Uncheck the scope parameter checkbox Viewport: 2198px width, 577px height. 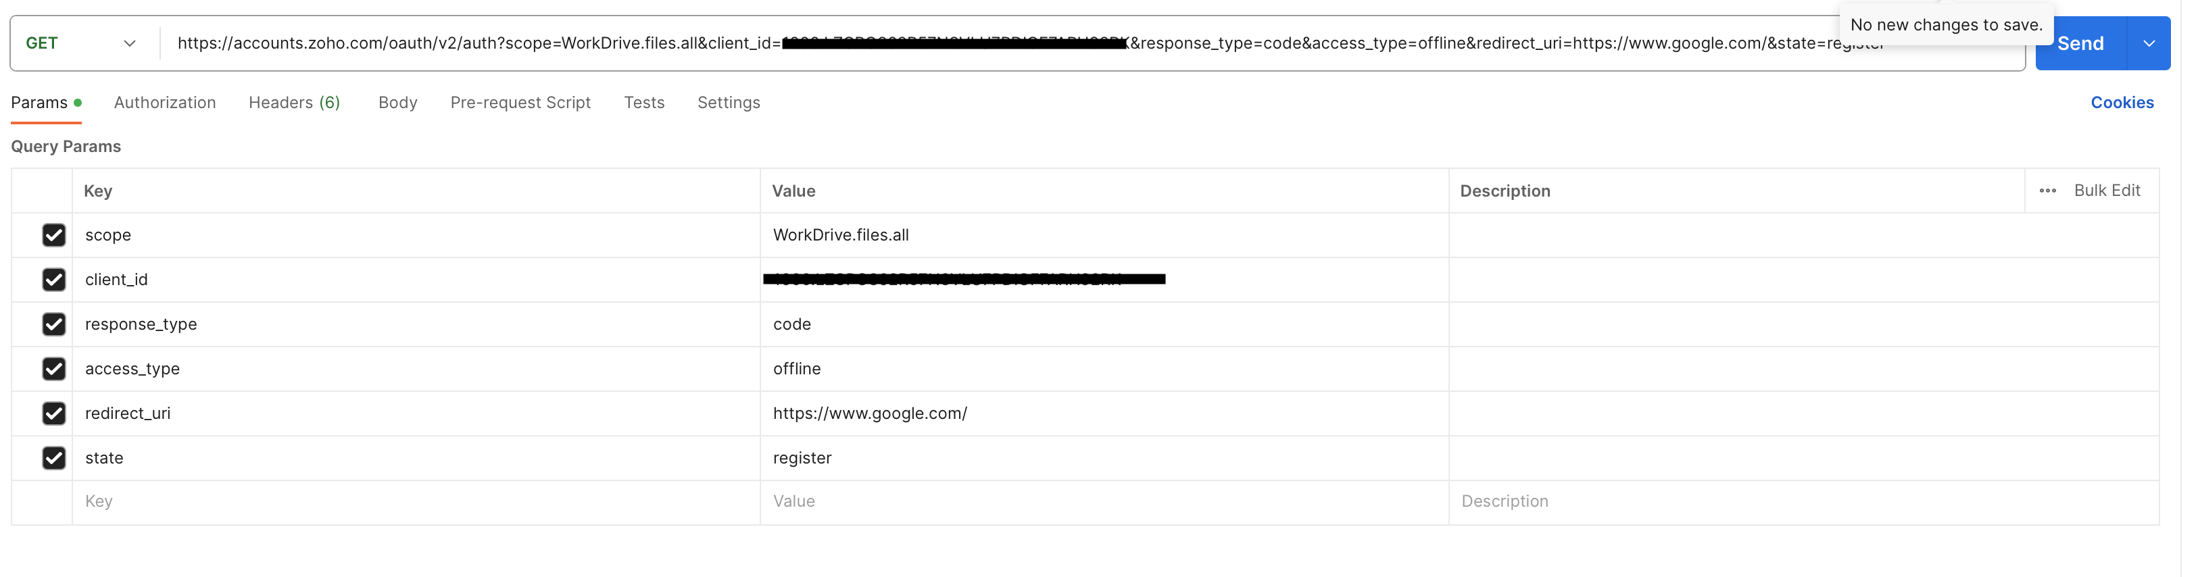(x=54, y=234)
